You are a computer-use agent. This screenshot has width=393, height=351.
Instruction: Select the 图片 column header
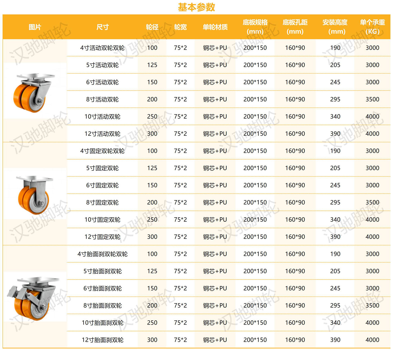click(x=35, y=27)
